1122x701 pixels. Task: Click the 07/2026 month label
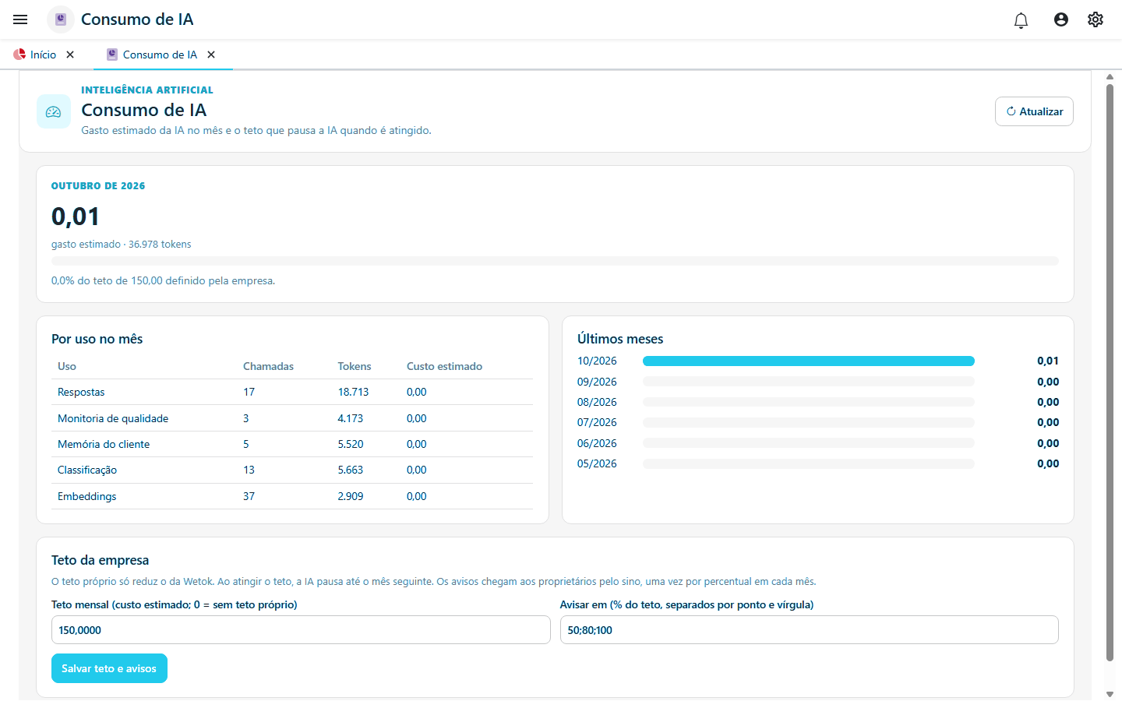tap(597, 422)
